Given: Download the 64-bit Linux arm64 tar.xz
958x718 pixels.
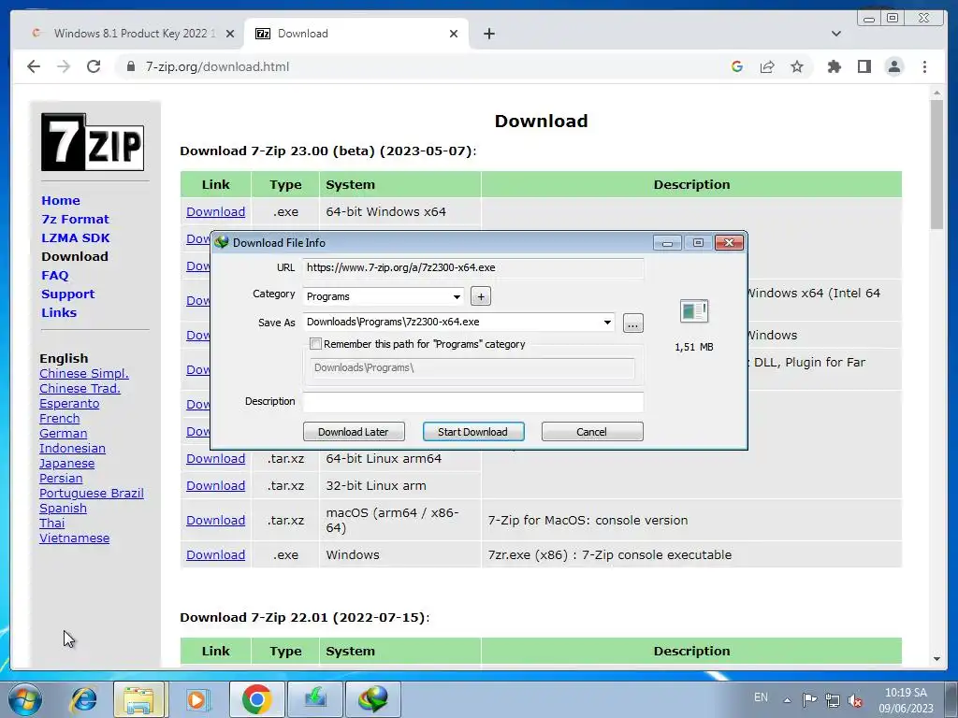Looking at the screenshot, I should (x=216, y=458).
